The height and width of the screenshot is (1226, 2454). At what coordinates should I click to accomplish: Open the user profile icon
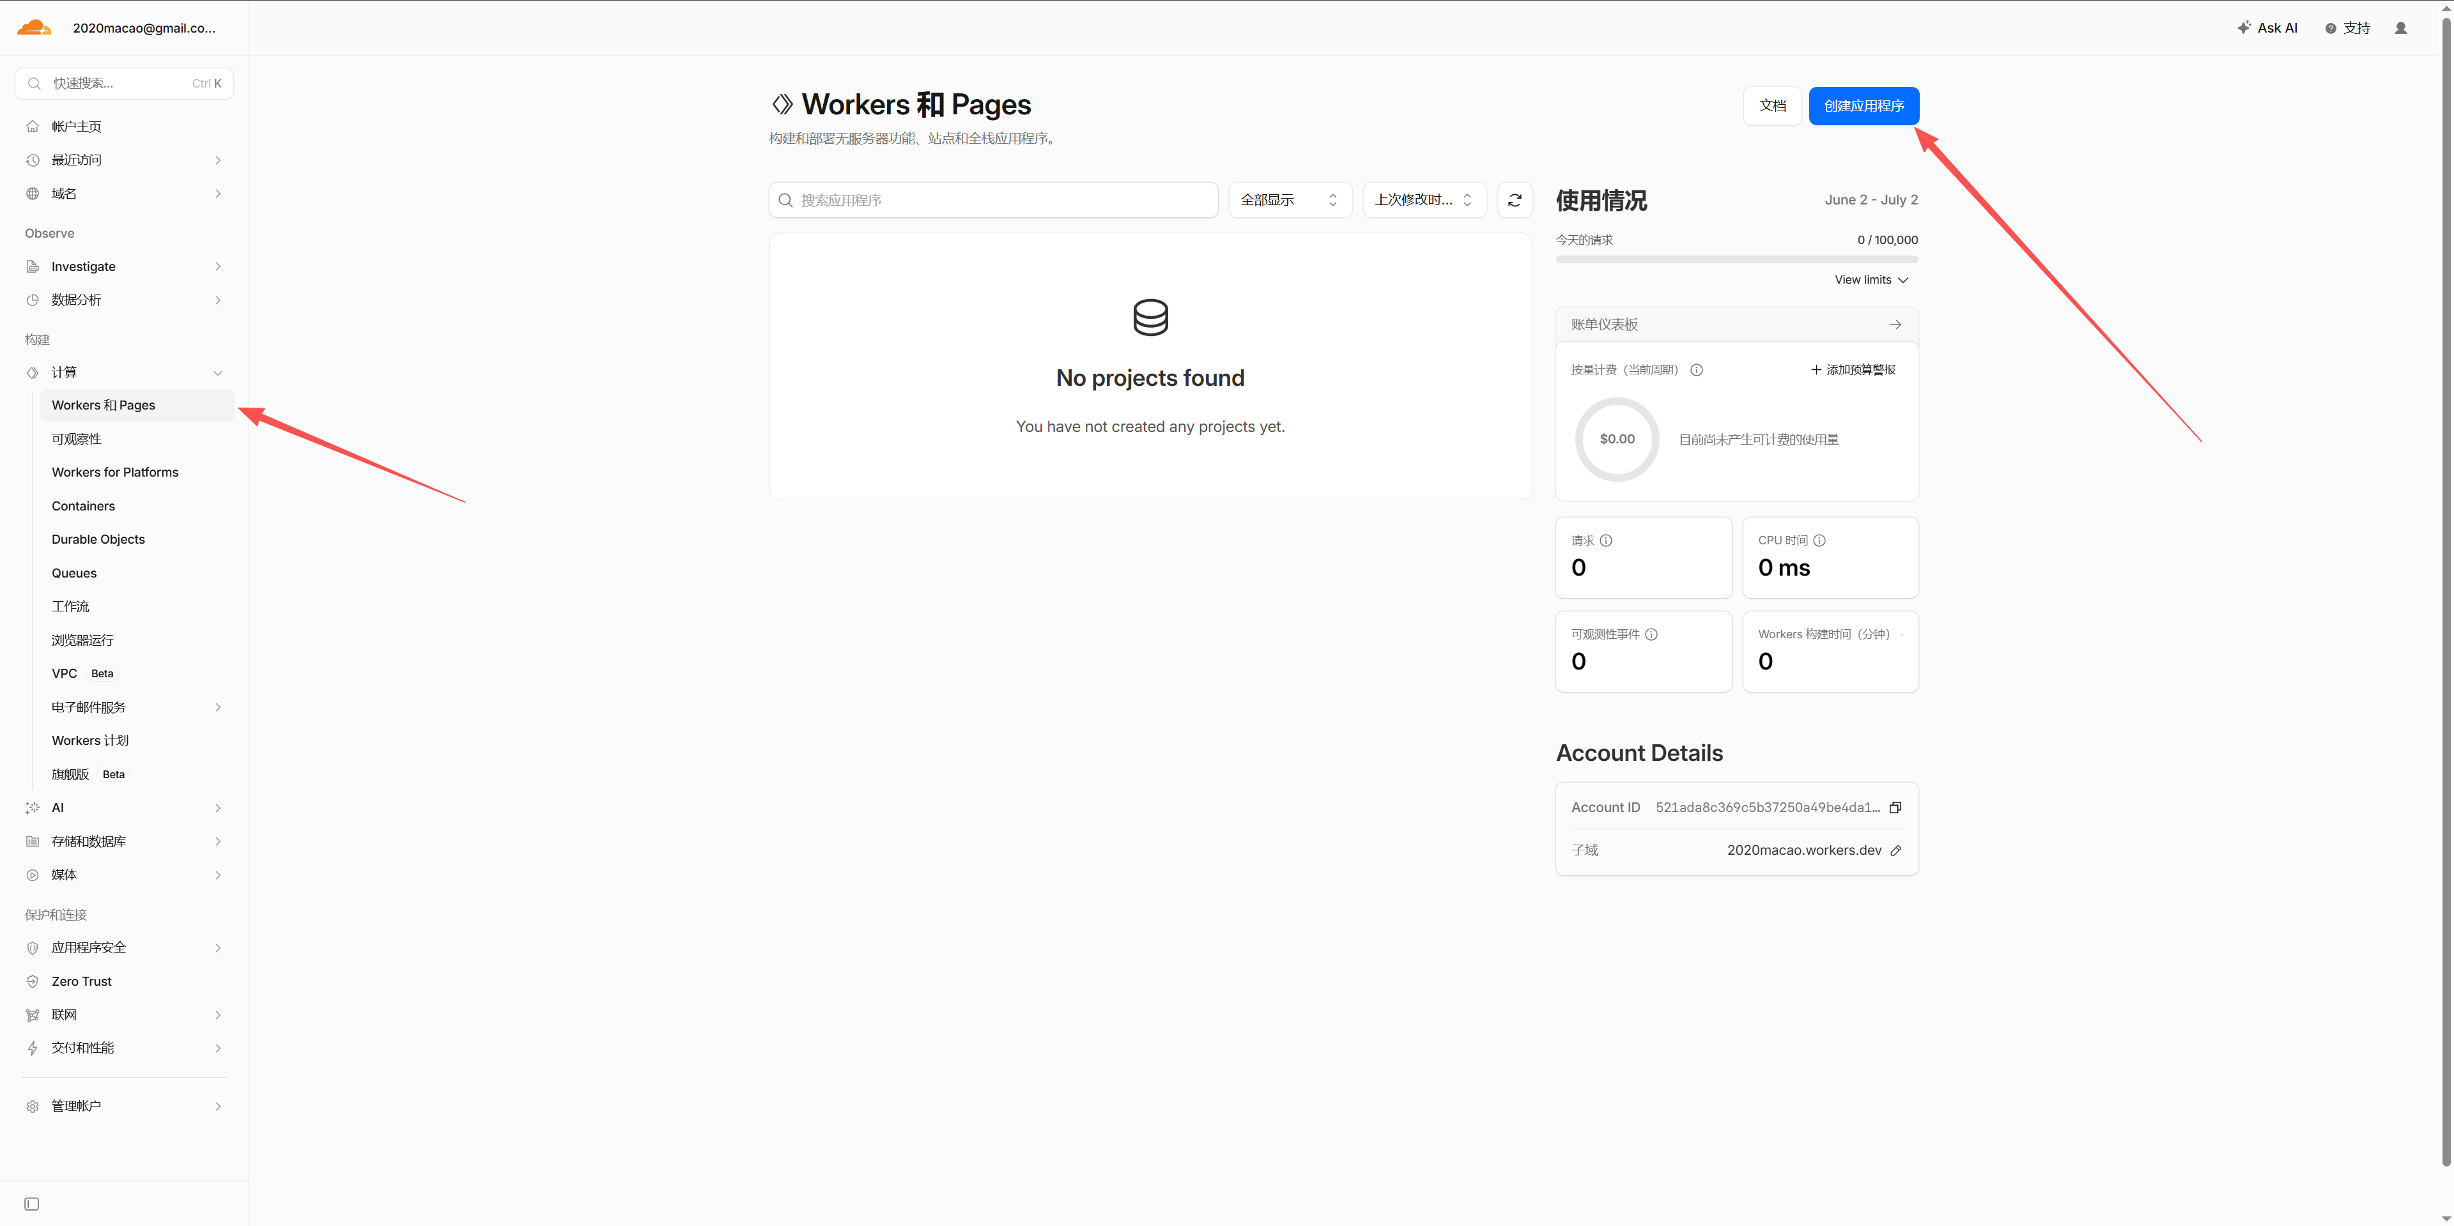pos(2401,29)
